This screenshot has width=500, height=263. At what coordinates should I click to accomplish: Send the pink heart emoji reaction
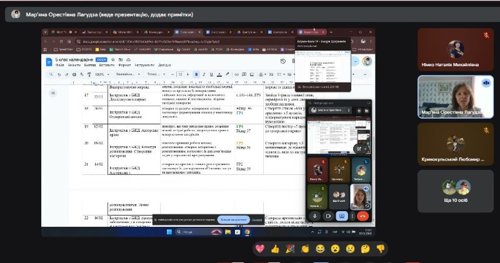[x=259, y=249]
